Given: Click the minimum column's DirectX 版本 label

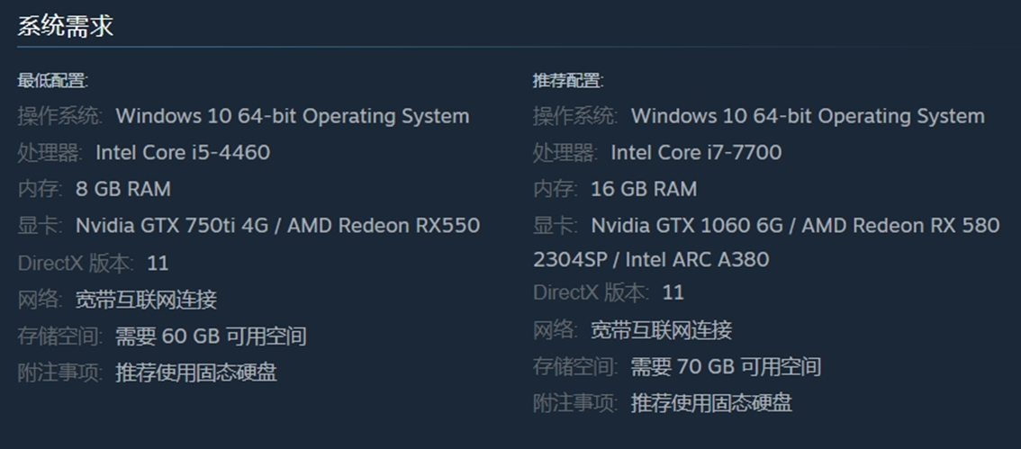Looking at the screenshot, I should pos(76,264).
